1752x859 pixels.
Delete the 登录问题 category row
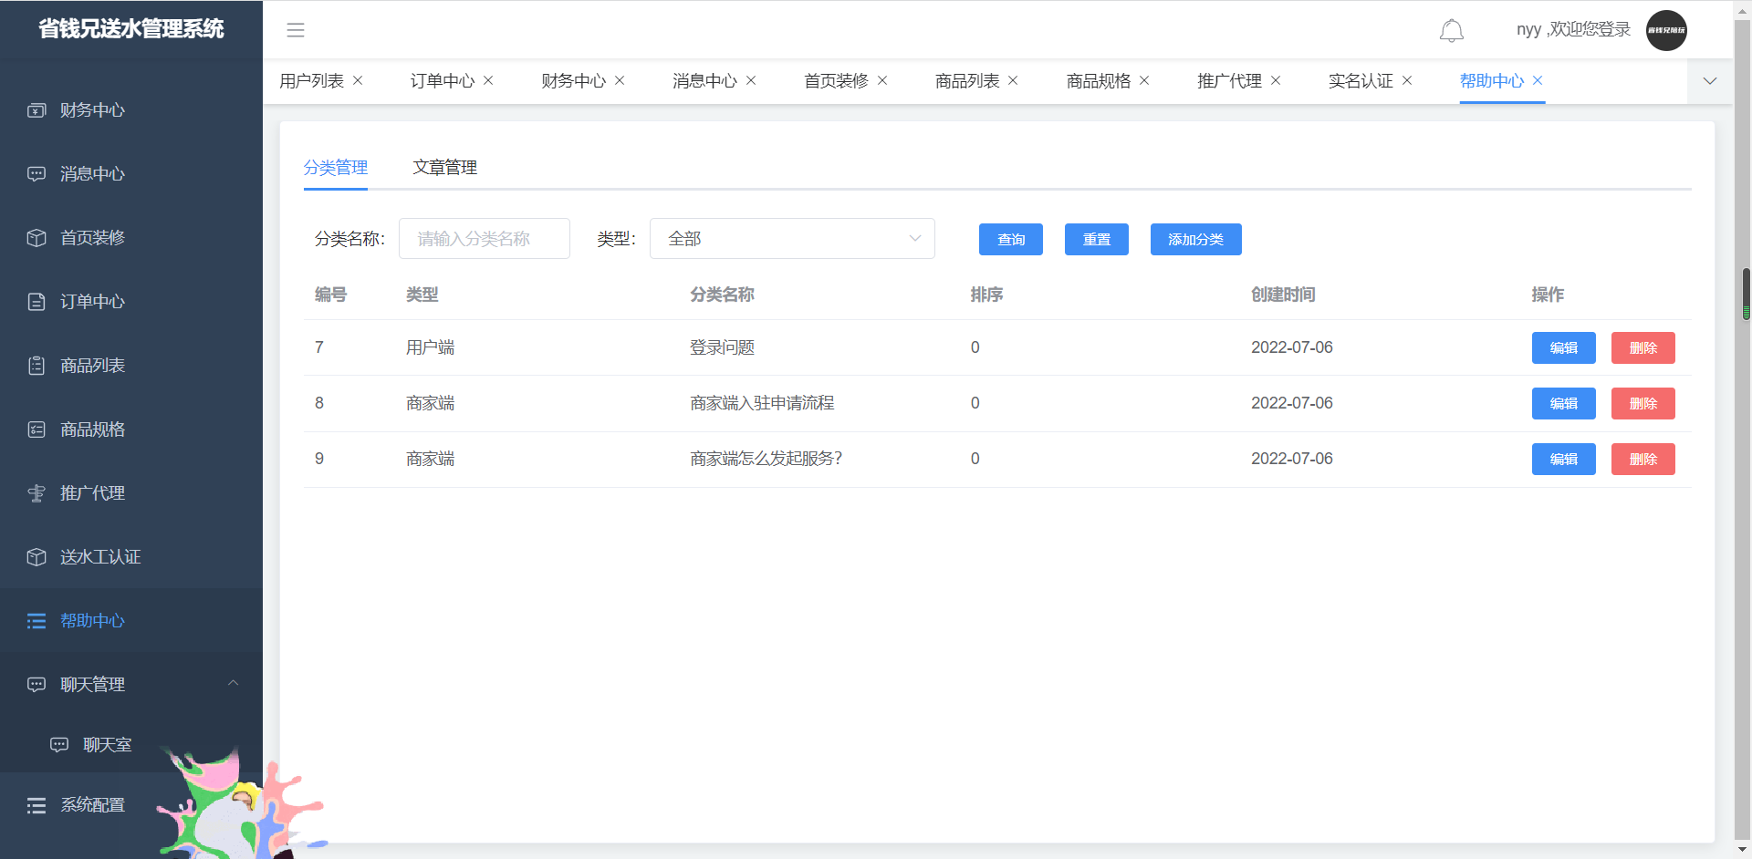click(x=1642, y=348)
